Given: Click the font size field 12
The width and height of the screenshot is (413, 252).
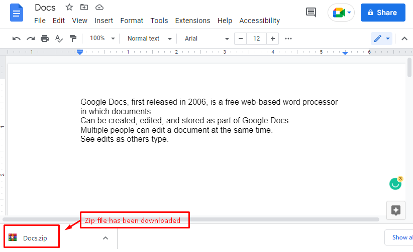Looking at the screenshot, I should 257,39.
